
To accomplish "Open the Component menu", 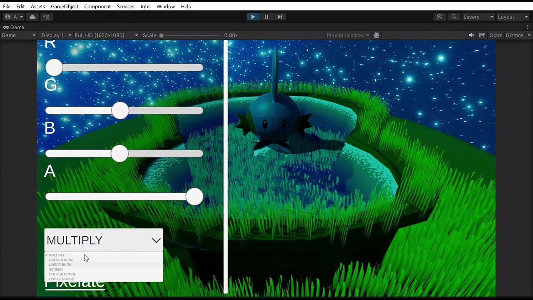I will 97,6.
